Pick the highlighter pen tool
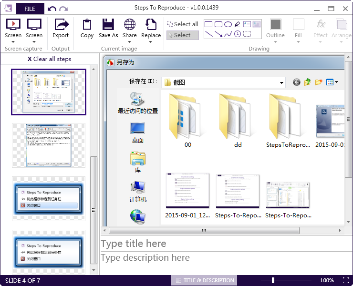Image resolution: width=353 pixels, height=286 pixels. (237, 24)
